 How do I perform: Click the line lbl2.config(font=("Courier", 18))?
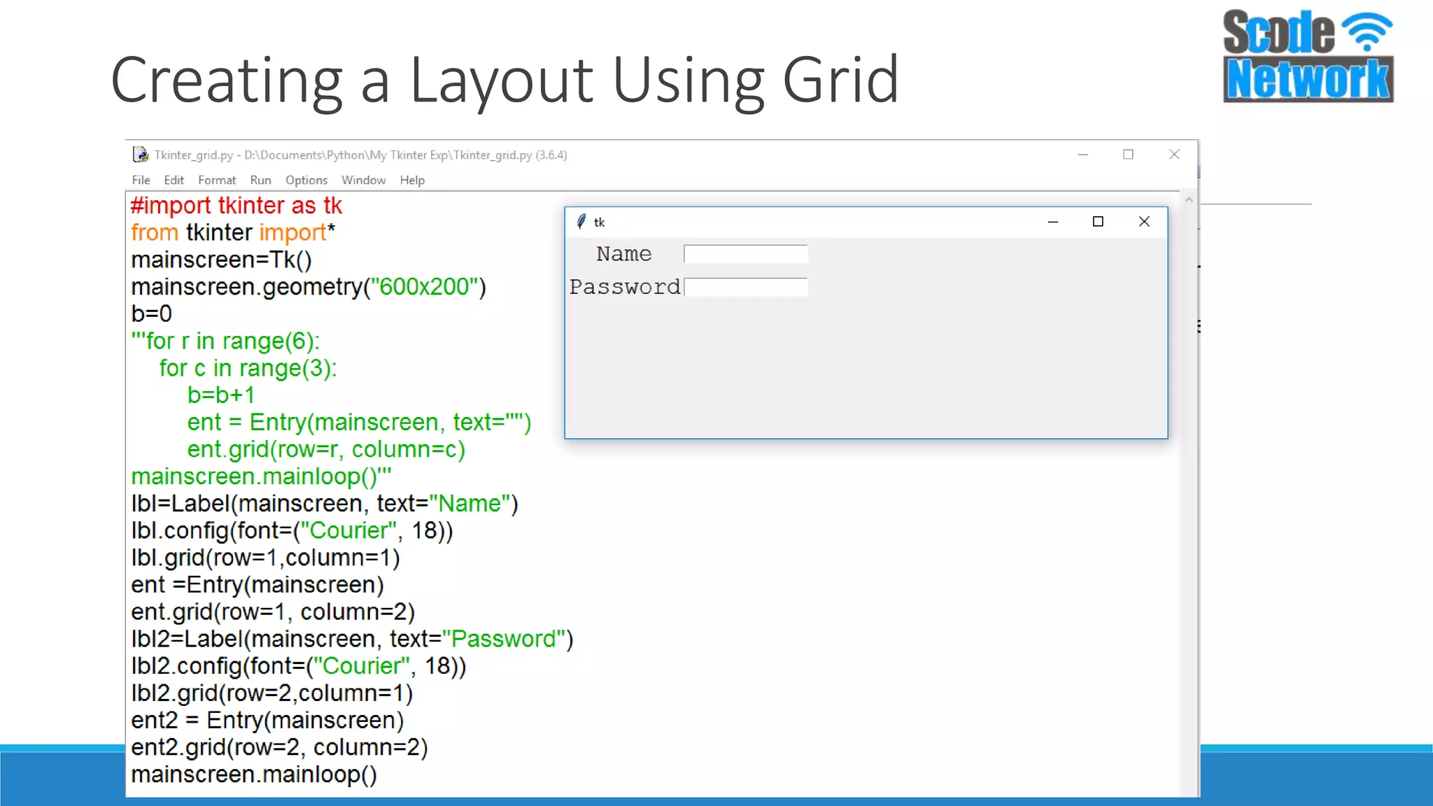299,666
